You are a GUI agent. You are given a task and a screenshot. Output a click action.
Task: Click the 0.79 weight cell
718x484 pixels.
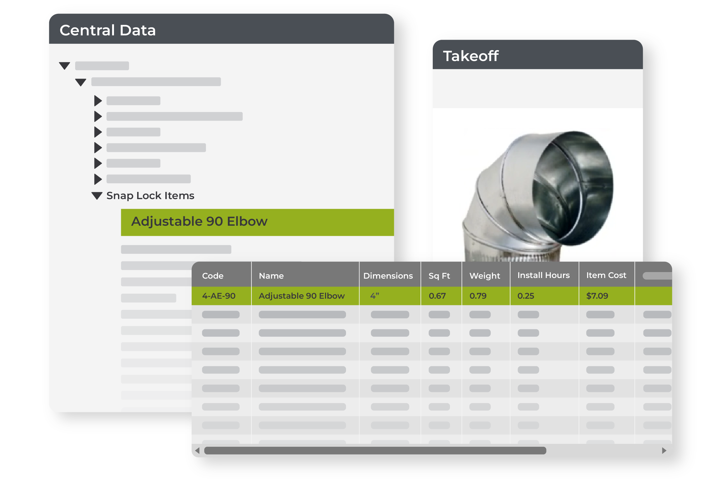[x=486, y=296]
